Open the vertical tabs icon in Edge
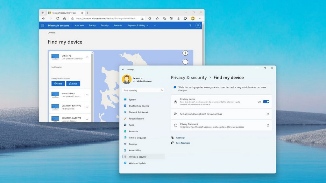Viewport: 326px width, 183px height. pyautogui.click(x=43, y=13)
